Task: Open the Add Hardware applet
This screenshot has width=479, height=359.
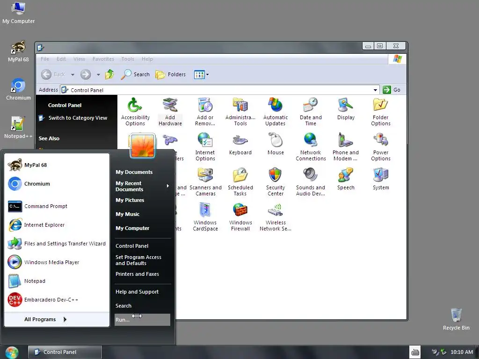Action: pos(170,112)
